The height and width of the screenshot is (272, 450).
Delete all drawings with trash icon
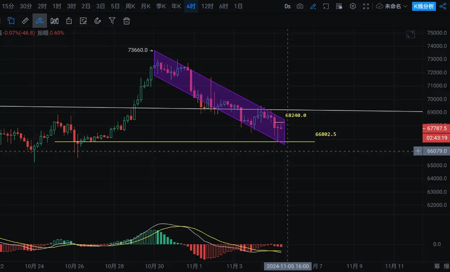click(x=126, y=21)
